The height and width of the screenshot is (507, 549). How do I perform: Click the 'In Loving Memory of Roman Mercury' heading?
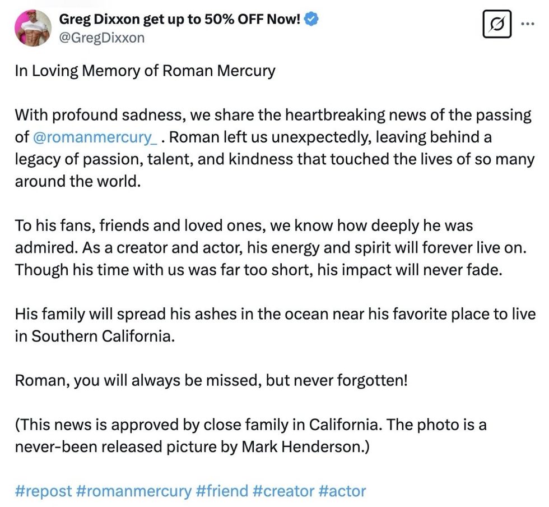145,71
